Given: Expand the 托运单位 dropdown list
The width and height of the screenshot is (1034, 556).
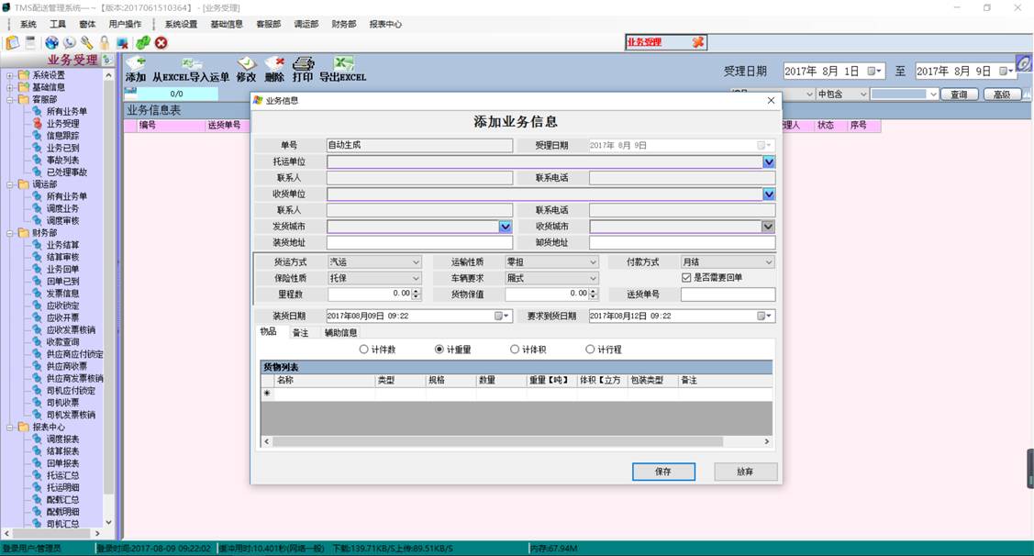Looking at the screenshot, I should click(769, 162).
